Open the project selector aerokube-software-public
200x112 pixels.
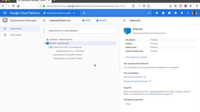coord(59,13)
